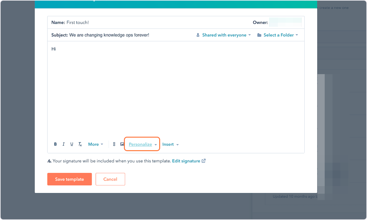Edit the Subject line field

click(x=109, y=35)
